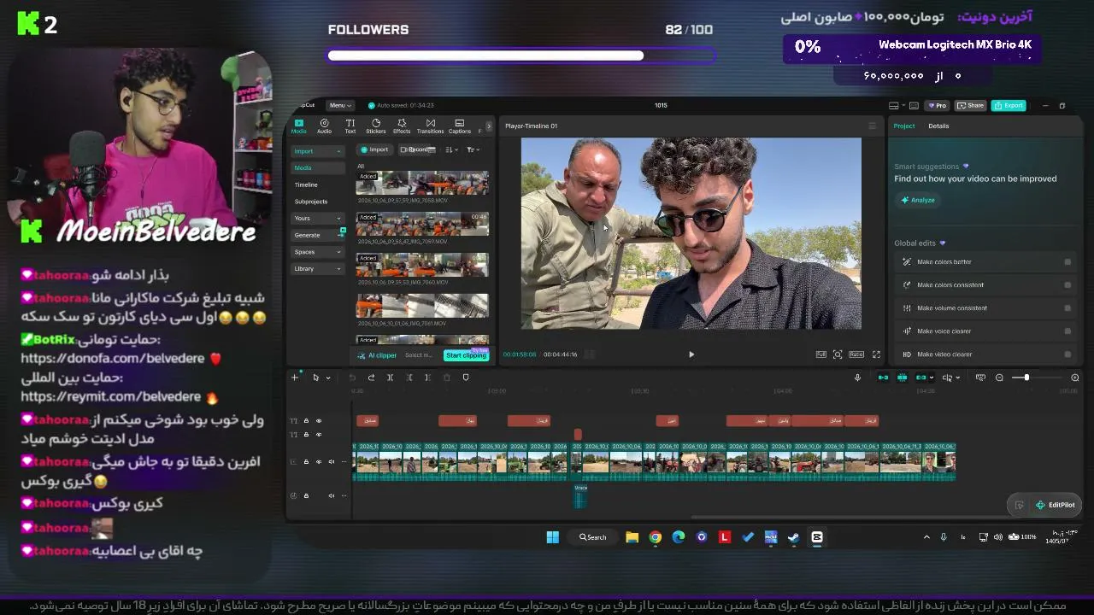Image resolution: width=1094 pixels, height=615 pixels.
Task: Click the marker shield icon in timeline toolbar
Action: click(466, 378)
